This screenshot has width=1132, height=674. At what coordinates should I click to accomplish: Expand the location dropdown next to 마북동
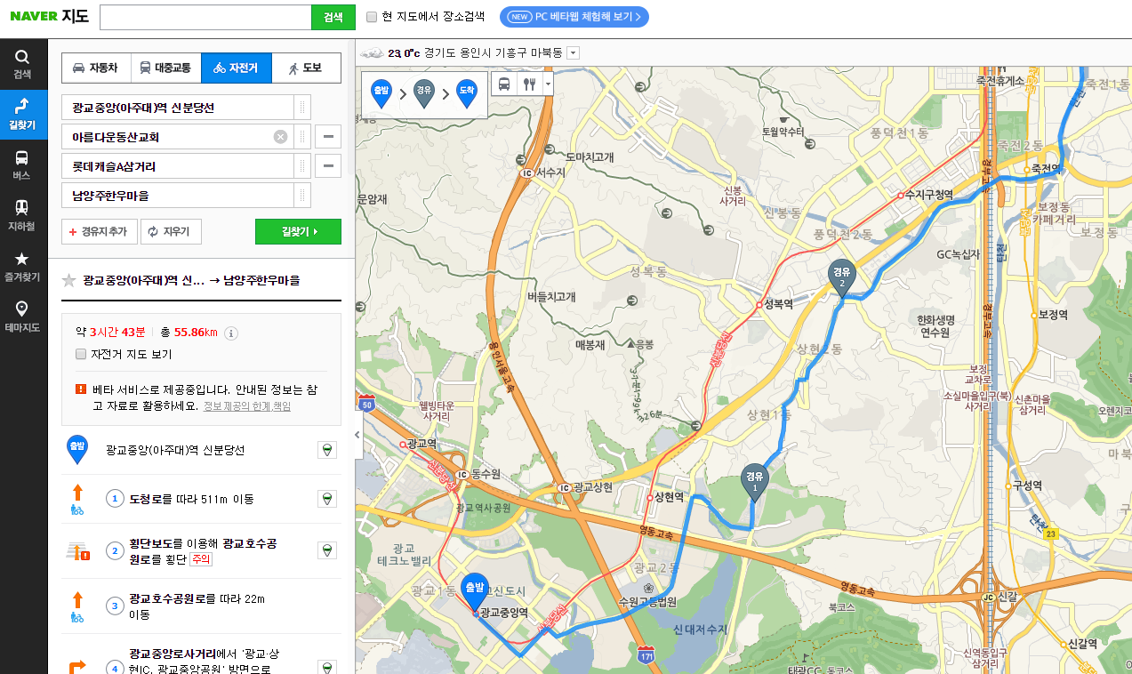tap(573, 52)
